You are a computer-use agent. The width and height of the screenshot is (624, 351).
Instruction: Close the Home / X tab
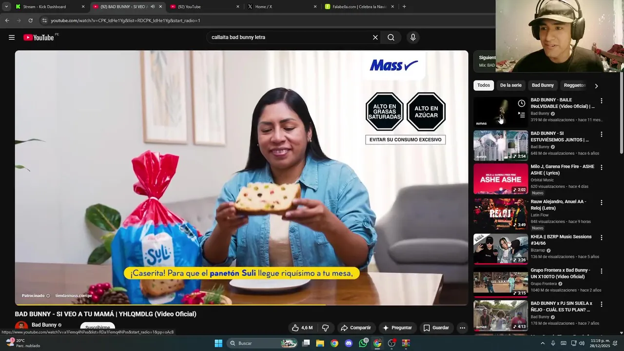point(315,7)
